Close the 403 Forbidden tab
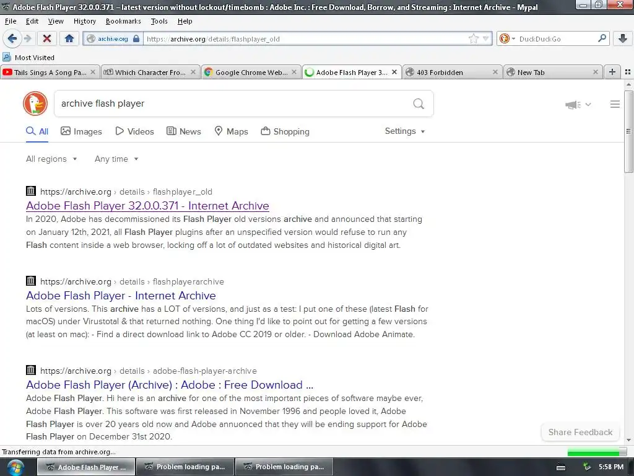This screenshot has height=476, width=634. click(495, 72)
